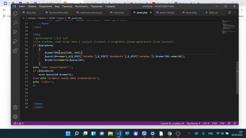Open the Widgets taskbar icon

tap(93, 133)
